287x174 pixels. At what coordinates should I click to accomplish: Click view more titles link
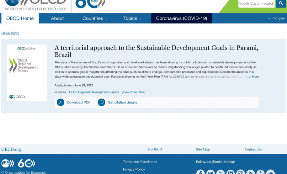(133, 92)
